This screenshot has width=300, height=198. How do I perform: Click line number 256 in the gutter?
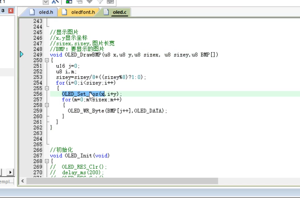38,94
